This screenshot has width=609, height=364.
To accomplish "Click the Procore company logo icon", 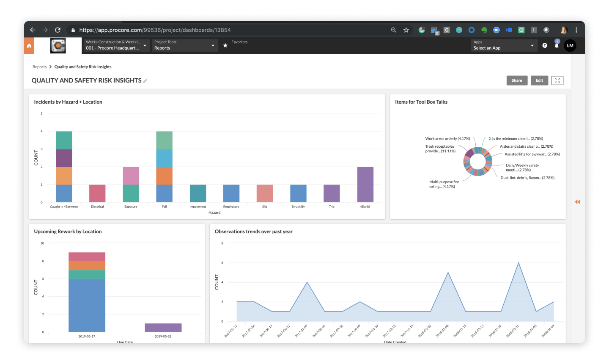I will (58, 45).
